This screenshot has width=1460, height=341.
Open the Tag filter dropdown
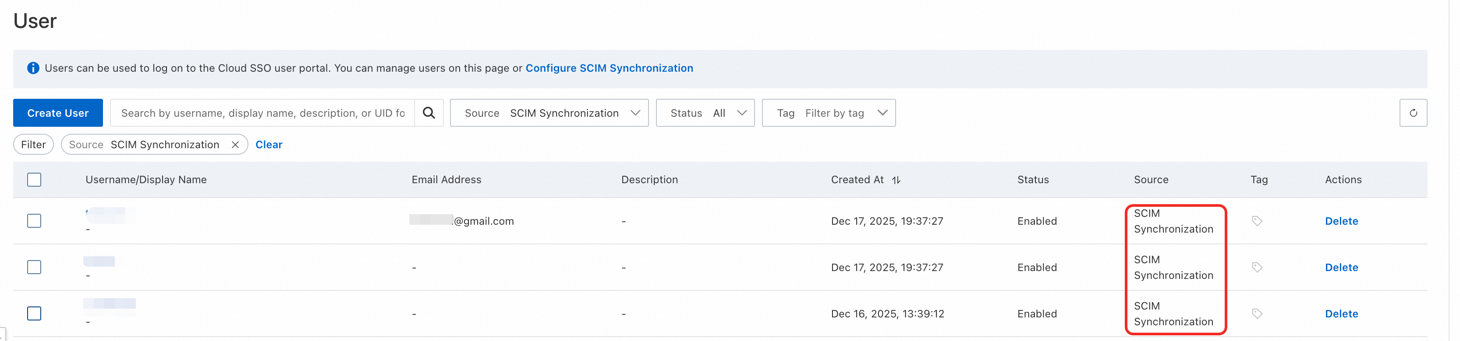click(828, 113)
